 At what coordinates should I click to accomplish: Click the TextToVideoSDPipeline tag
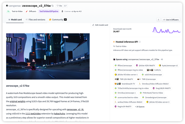coord(49,11)
